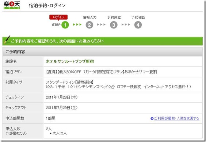
Task: Click the 予約確認 step label
Action: coord(138,17)
